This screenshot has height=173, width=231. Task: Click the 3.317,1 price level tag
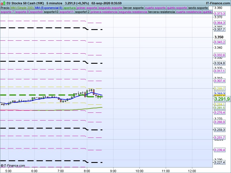pos(219,71)
